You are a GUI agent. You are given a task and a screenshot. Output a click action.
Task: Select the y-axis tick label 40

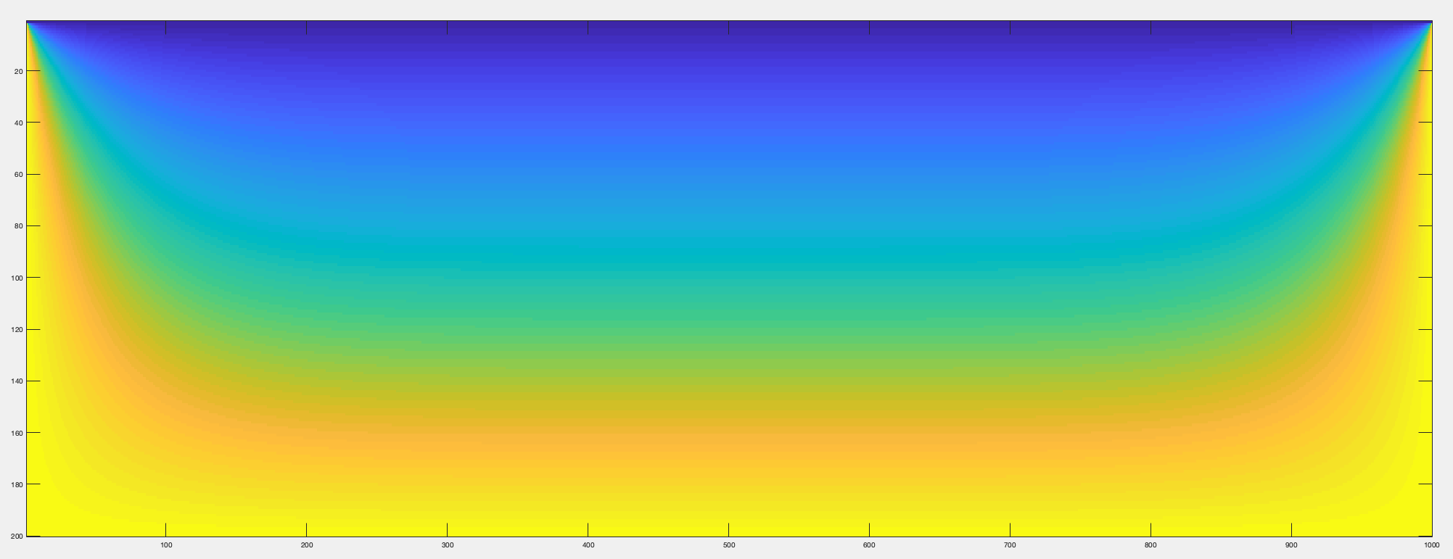[x=18, y=123]
